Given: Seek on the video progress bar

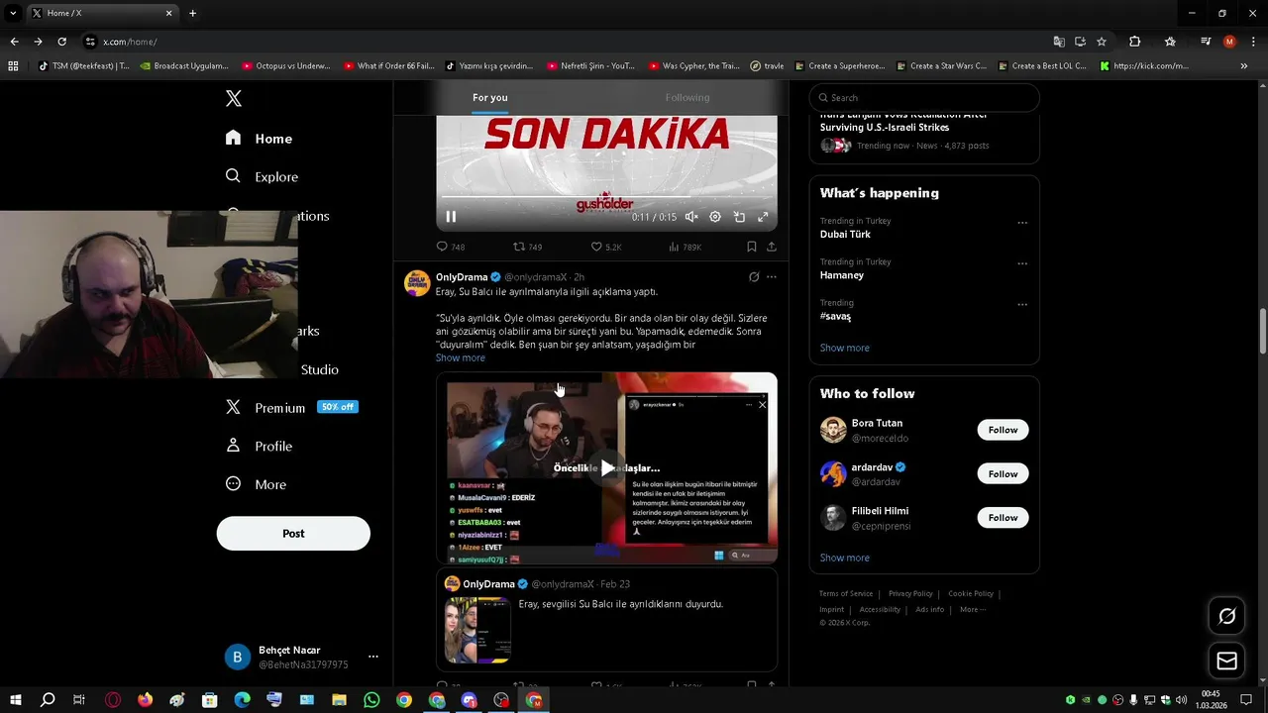Looking at the screenshot, I should tap(606, 197).
